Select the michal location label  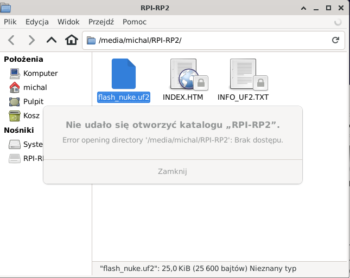tap(35, 87)
